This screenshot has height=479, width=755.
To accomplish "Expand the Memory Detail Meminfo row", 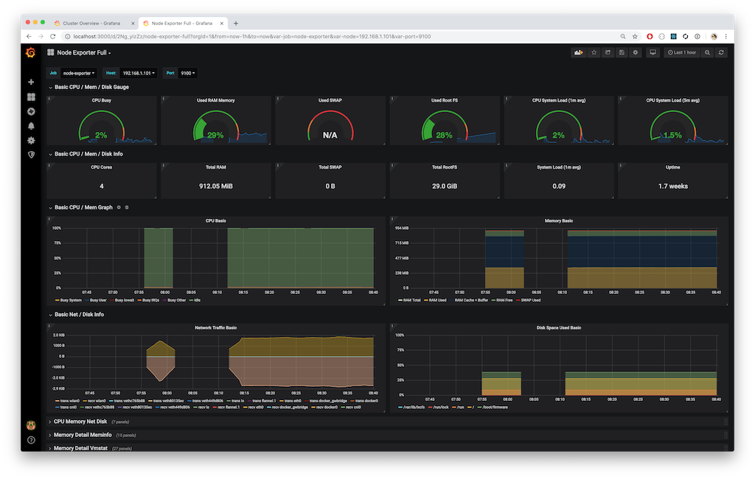I will tap(83, 436).
